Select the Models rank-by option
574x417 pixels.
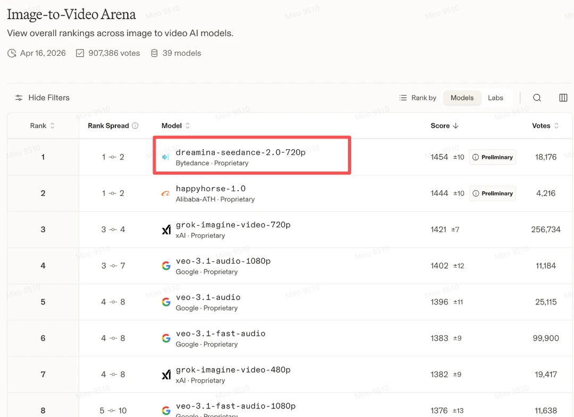pyautogui.click(x=462, y=98)
